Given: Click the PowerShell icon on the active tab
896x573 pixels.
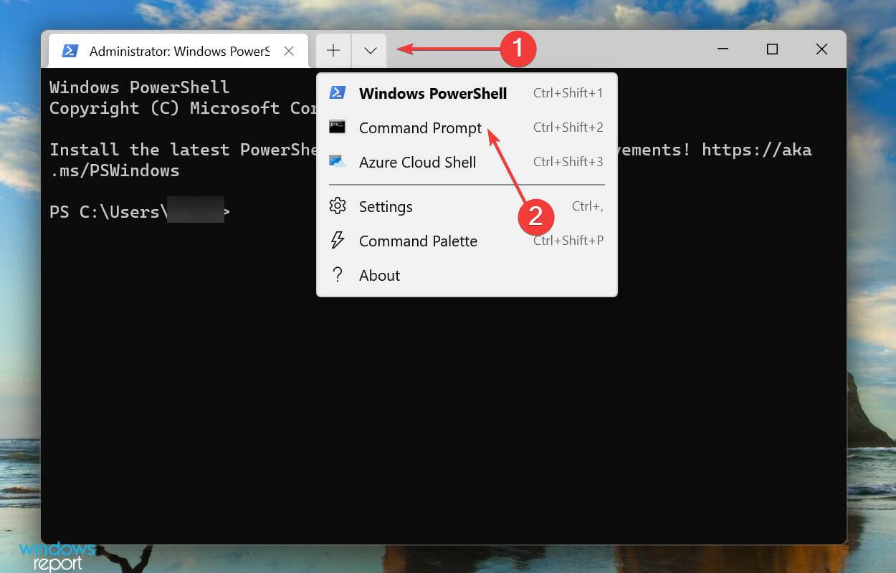Looking at the screenshot, I should point(70,50).
